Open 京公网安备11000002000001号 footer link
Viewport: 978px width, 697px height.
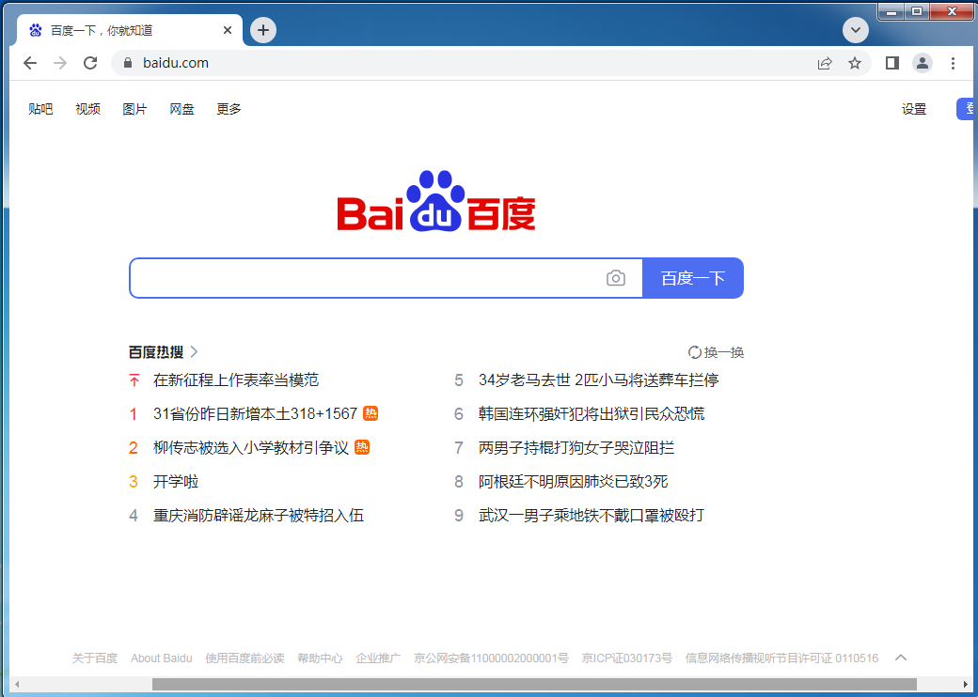coord(492,658)
